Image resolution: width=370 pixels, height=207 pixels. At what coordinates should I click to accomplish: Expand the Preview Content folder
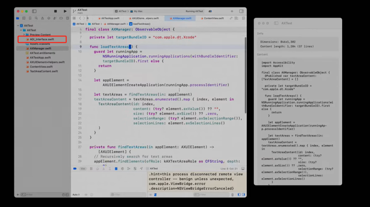coord(24,35)
